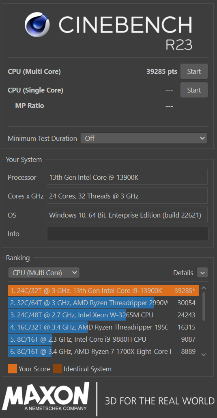Screen dimensions: 217x418
Task: Click the ranking list scroll down arrow
Action: coord(204,355)
